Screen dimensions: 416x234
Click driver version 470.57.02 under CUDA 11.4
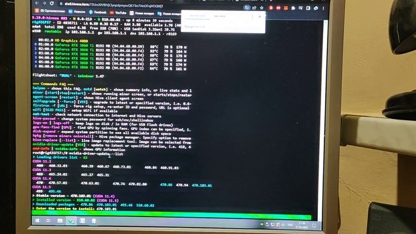click(58, 183)
